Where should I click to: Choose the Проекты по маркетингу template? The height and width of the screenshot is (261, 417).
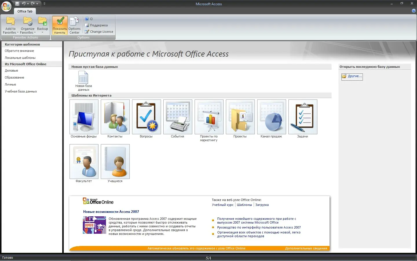(x=209, y=121)
